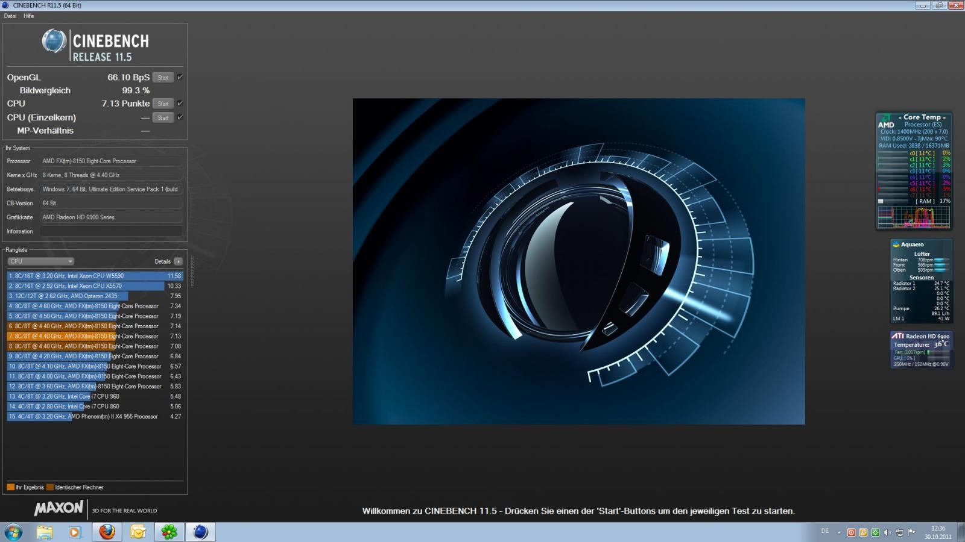
Task: Click the orange 'Ihr Ergebnis' legend swatch
Action: point(11,487)
